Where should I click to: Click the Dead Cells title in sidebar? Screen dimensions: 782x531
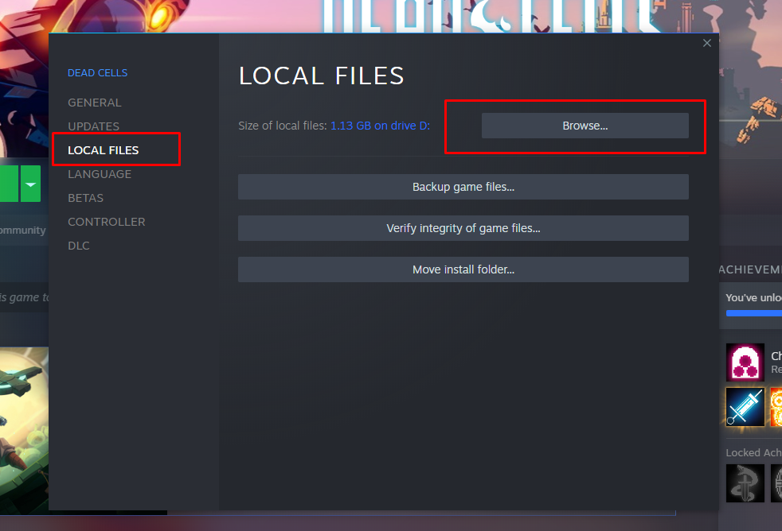click(97, 73)
